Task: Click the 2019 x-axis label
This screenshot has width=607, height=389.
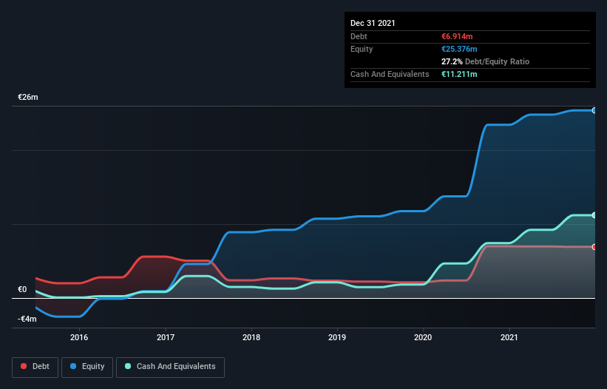Action: coord(337,337)
